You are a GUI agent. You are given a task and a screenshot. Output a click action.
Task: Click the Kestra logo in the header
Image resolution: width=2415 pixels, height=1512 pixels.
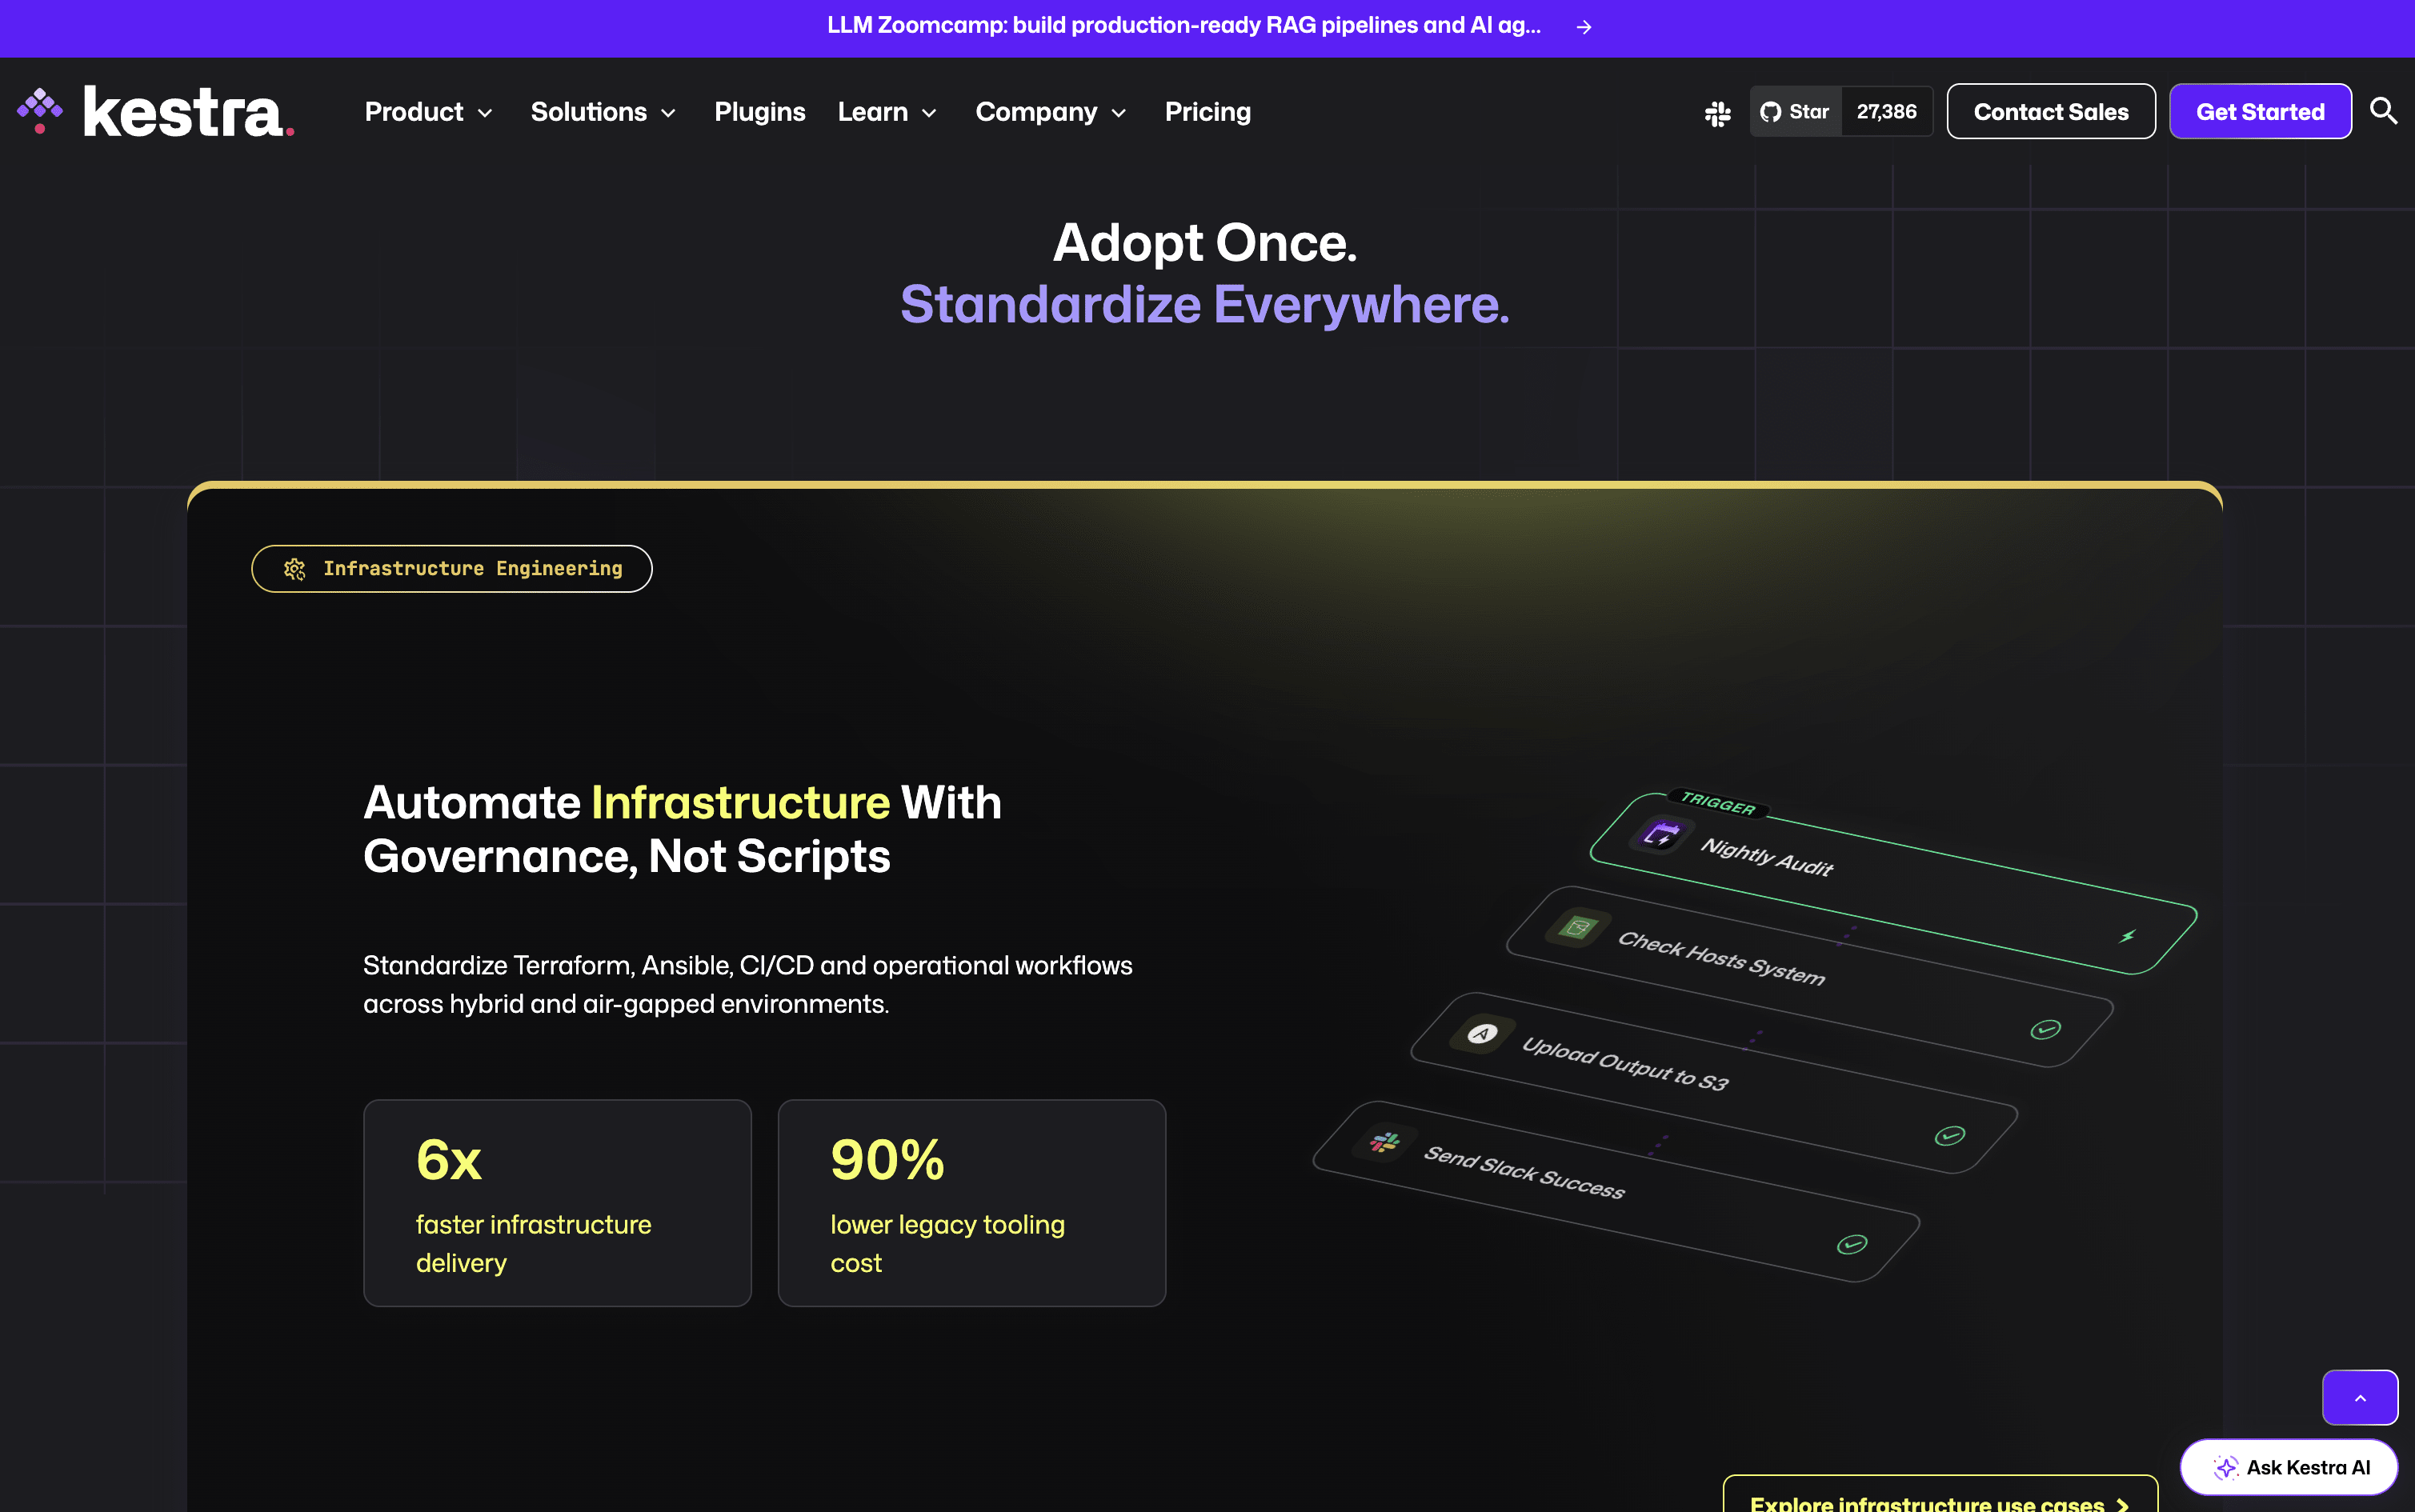(156, 111)
